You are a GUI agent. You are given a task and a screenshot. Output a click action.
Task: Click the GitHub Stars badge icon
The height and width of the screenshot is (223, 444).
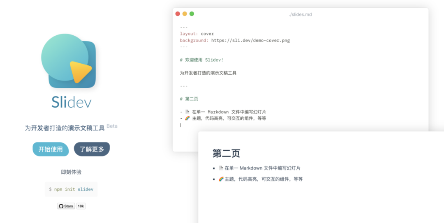[x=66, y=206]
